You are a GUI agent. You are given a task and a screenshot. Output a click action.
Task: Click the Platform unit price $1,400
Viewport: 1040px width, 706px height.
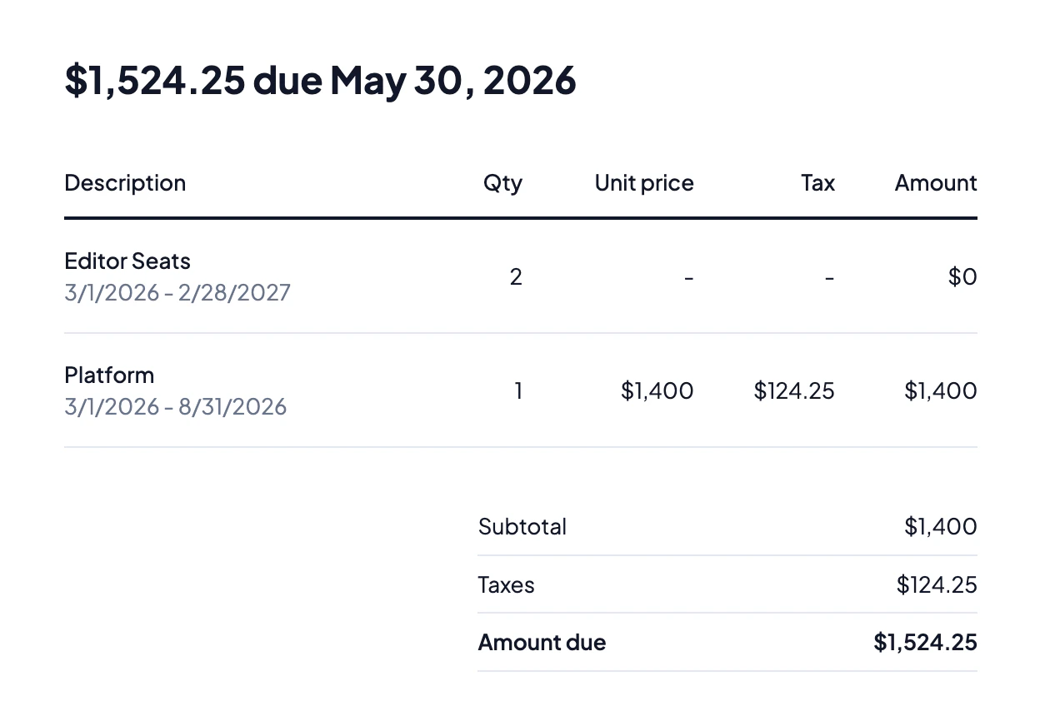657,390
